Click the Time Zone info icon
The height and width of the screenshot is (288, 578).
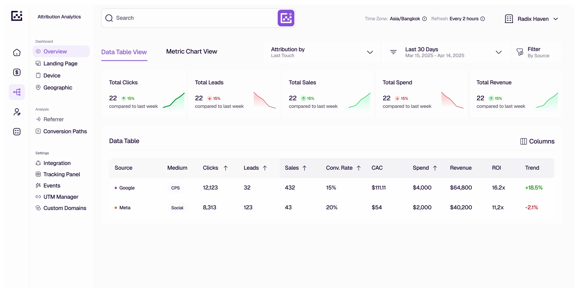coord(424,19)
